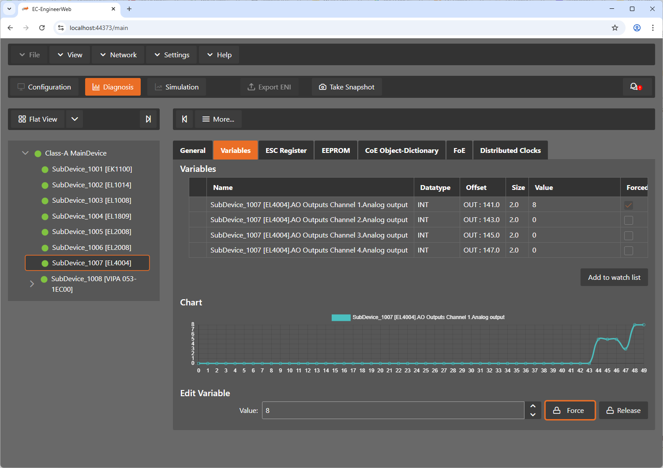Image resolution: width=663 pixels, height=468 pixels.
Task: Click the Take Snapshot button
Action: (347, 87)
